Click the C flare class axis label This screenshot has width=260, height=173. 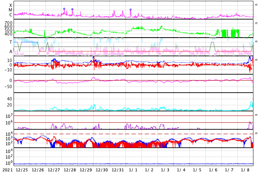coord(11,15)
